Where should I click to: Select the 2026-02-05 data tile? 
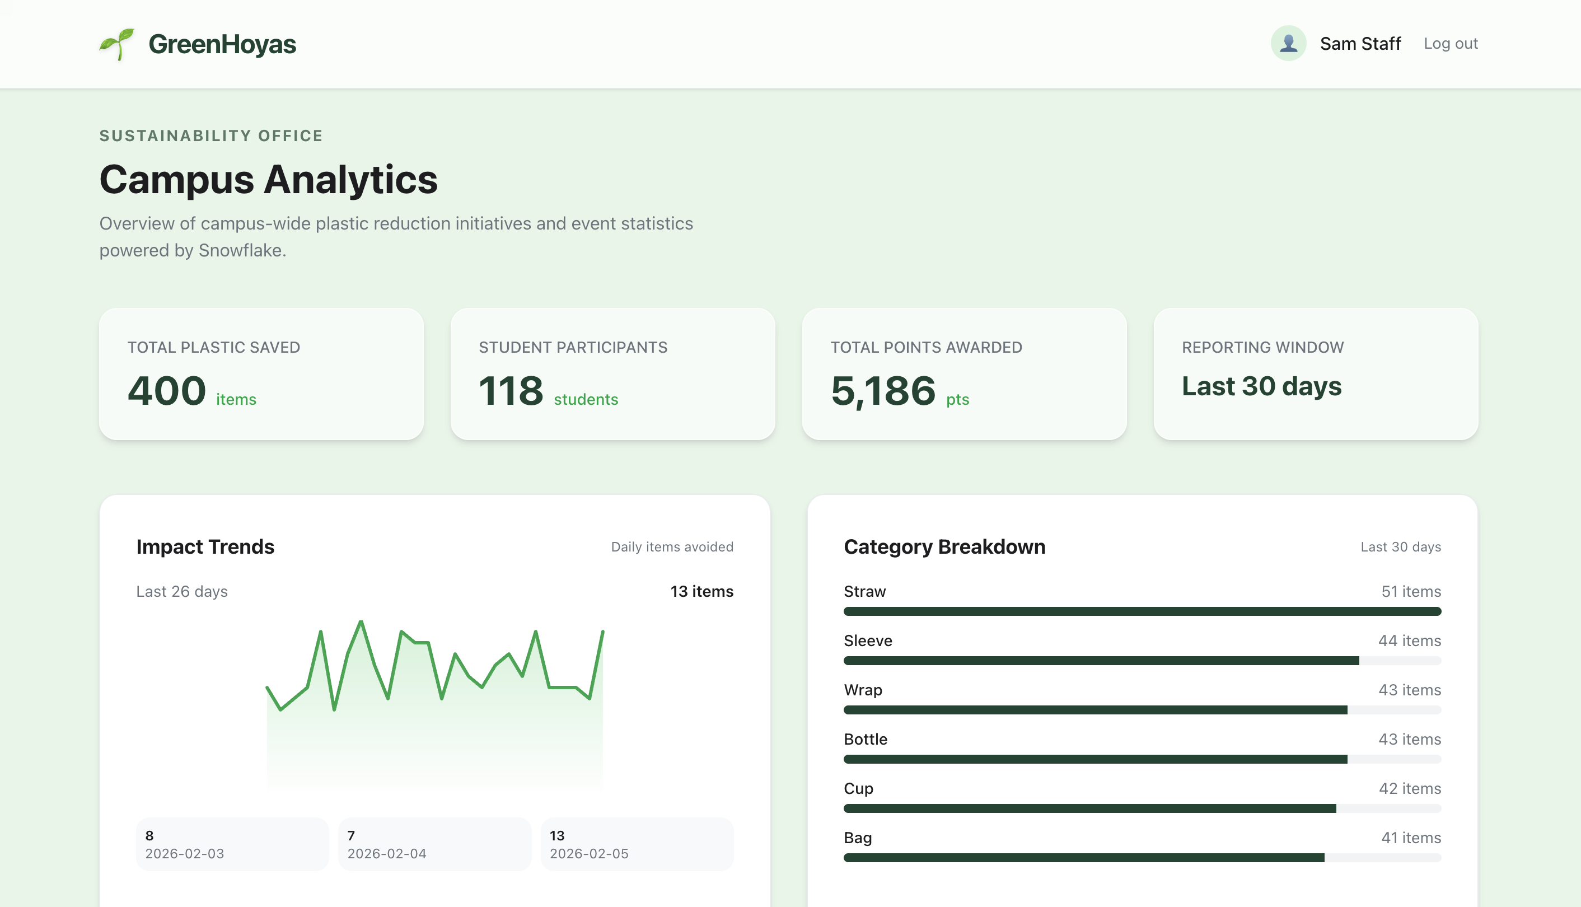[x=637, y=844]
